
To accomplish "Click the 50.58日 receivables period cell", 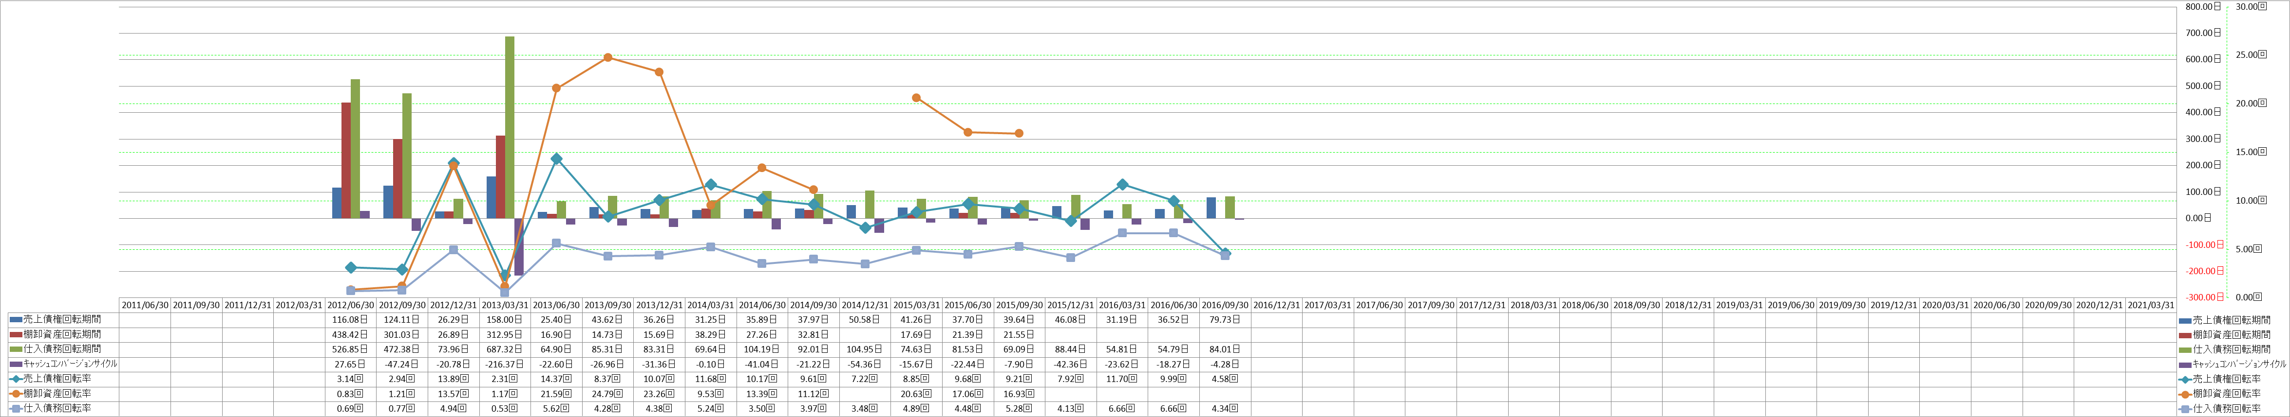I will tap(865, 319).
